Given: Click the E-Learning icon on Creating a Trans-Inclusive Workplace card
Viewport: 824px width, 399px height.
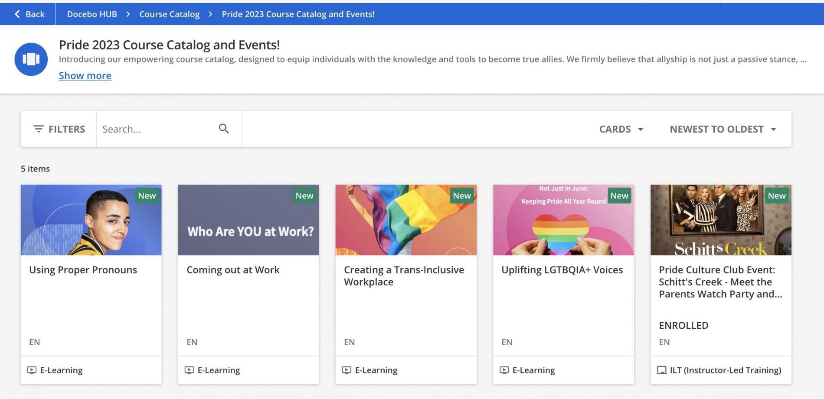Looking at the screenshot, I should [x=347, y=370].
